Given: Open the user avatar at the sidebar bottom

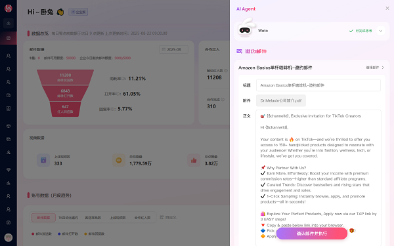Looking at the screenshot, I should coord(9,237).
